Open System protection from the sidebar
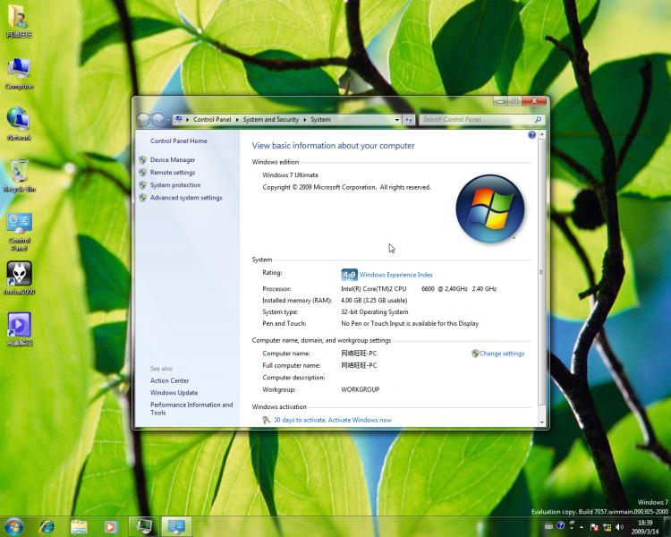The image size is (671, 537). click(x=175, y=185)
